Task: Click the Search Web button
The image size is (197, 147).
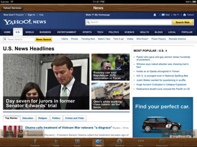Action: tap(183, 22)
